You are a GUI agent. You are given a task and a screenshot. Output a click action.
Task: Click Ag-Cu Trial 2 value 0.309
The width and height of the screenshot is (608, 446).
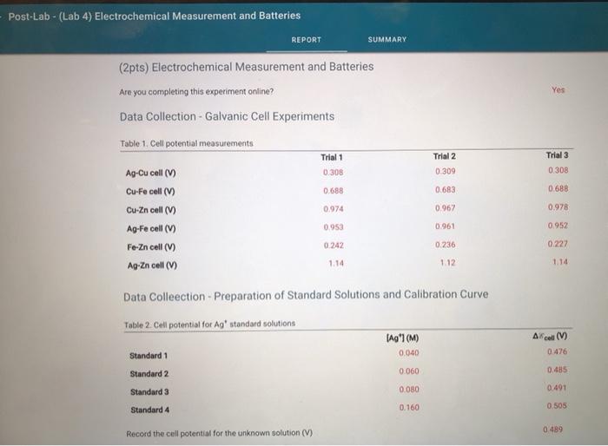pos(445,171)
